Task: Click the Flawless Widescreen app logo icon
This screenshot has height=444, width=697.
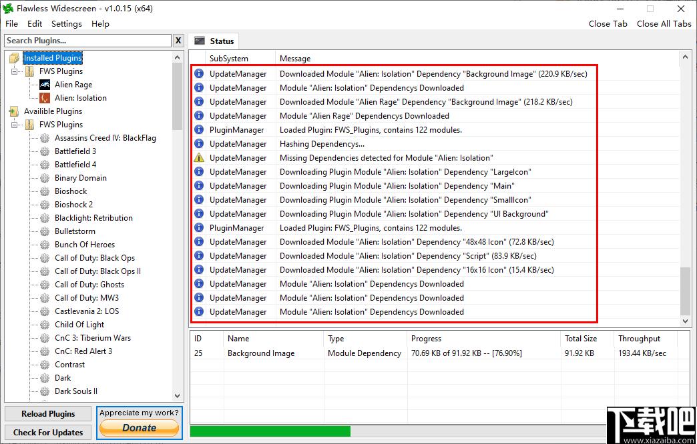Action: 7,9
